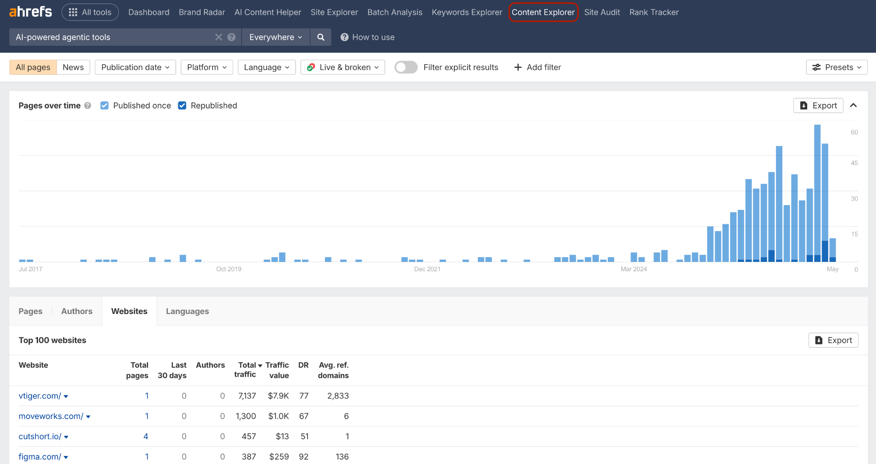Screen dimensions: 876x464
Task: Go to Dashboard in top navigation
Action: point(149,12)
